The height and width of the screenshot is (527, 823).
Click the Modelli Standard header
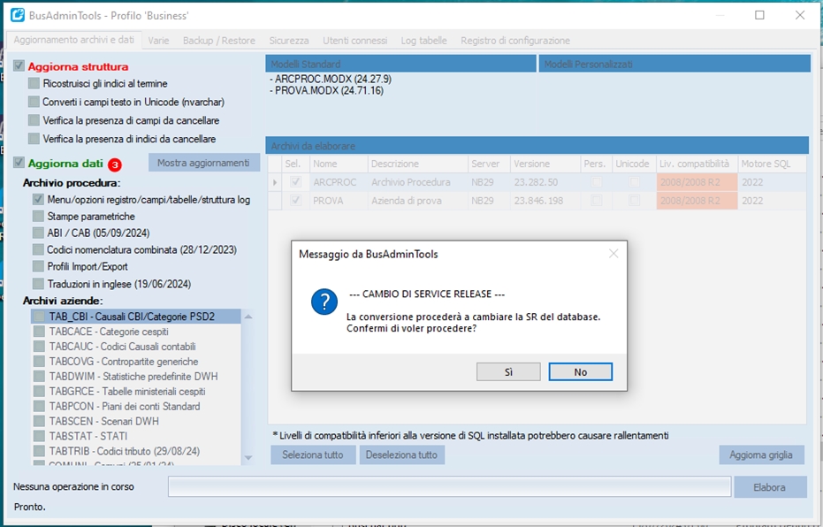point(400,64)
